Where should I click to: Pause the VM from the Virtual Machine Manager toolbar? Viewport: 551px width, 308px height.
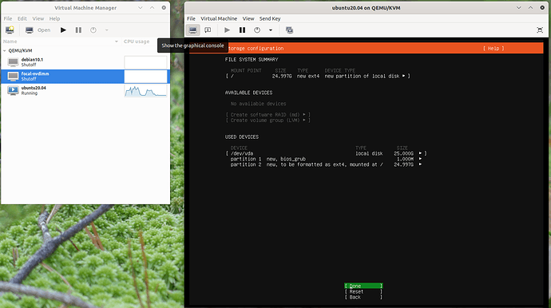click(78, 30)
